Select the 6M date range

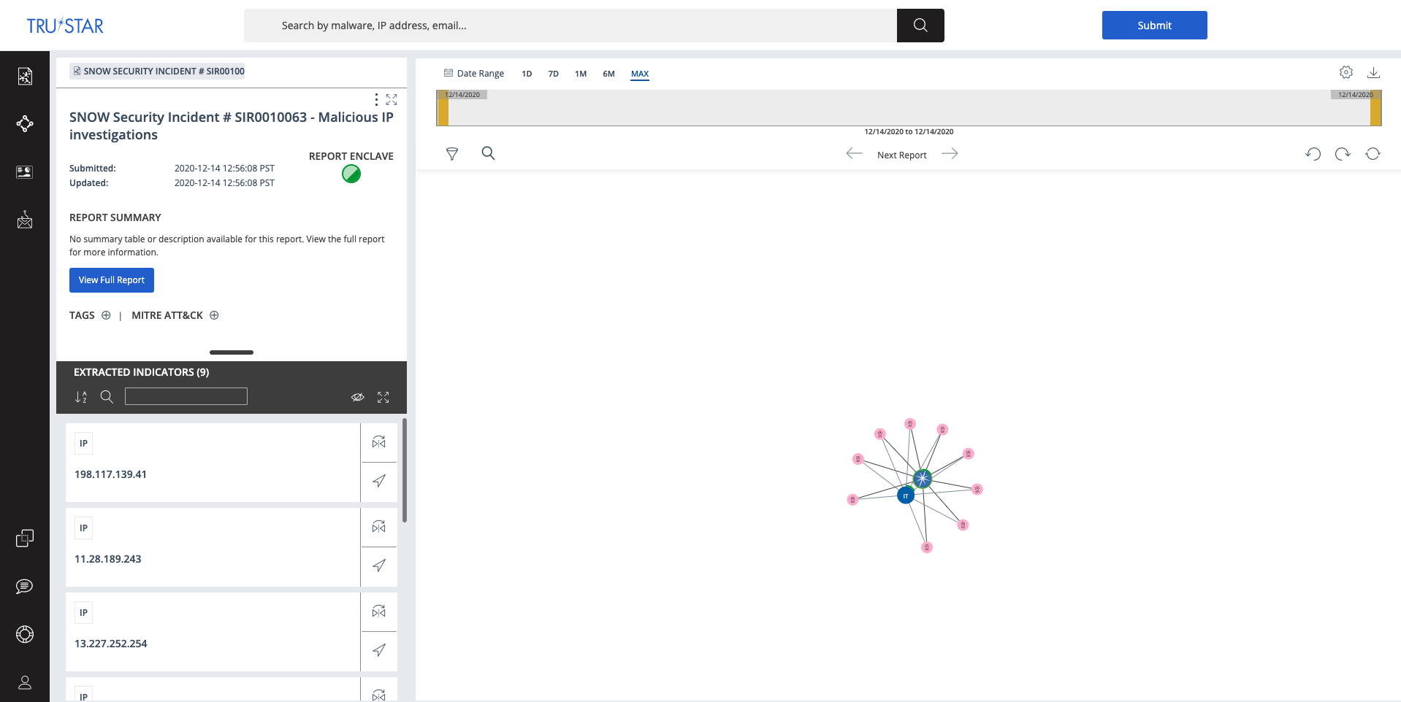point(608,74)
